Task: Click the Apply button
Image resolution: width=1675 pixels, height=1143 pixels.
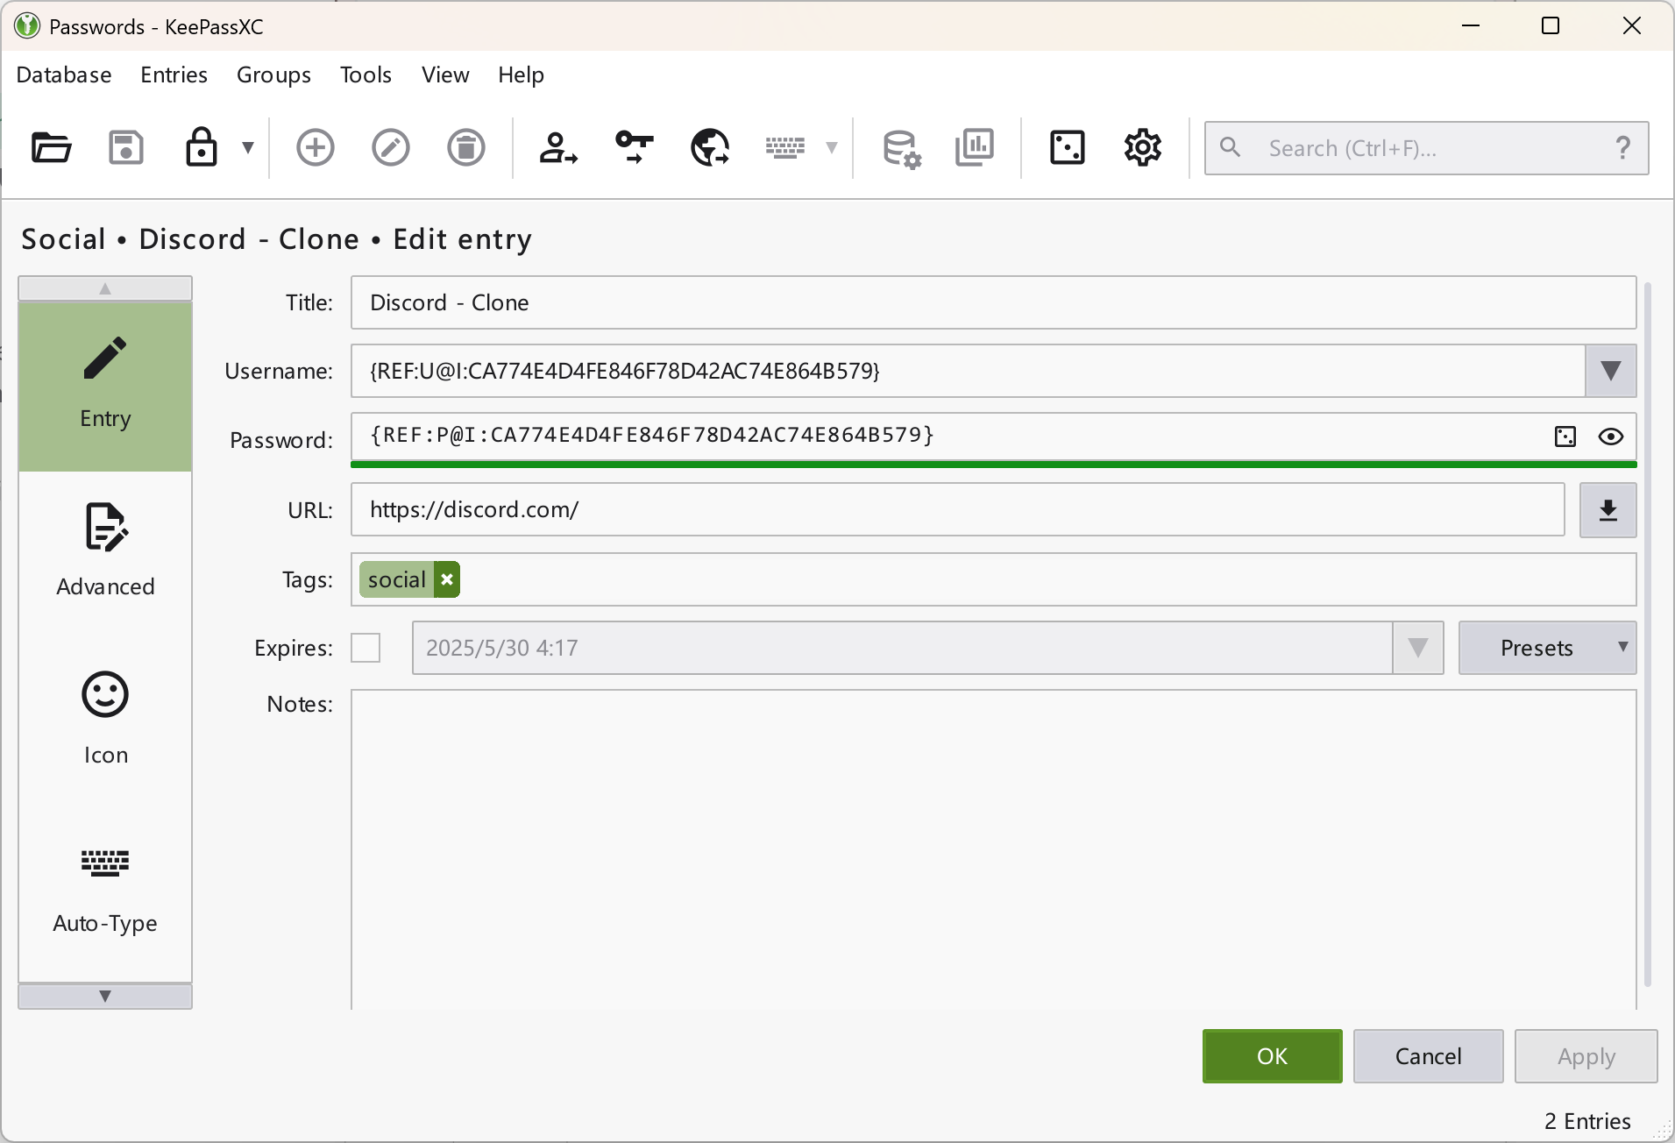Action: [x=1586, y=1056]
